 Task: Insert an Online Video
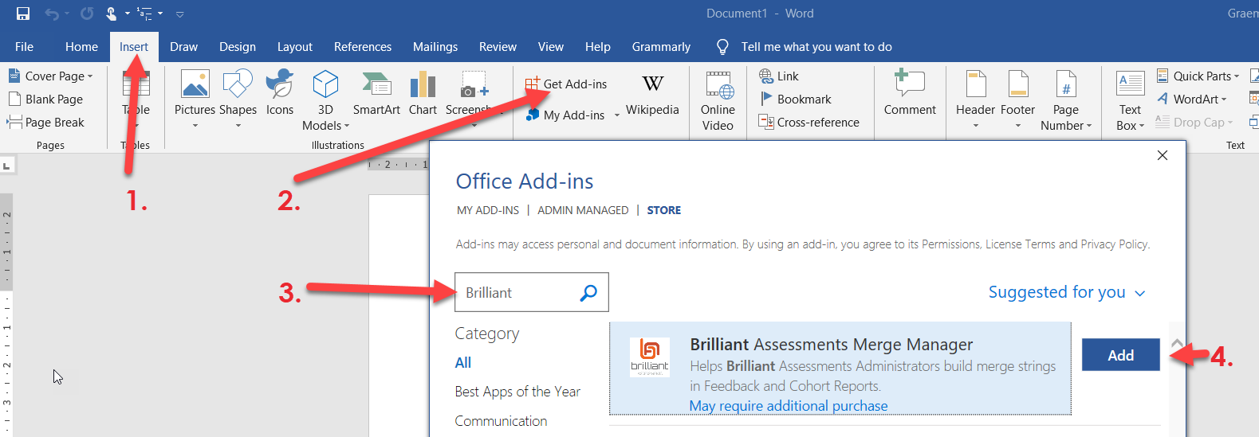coord(718,100)
